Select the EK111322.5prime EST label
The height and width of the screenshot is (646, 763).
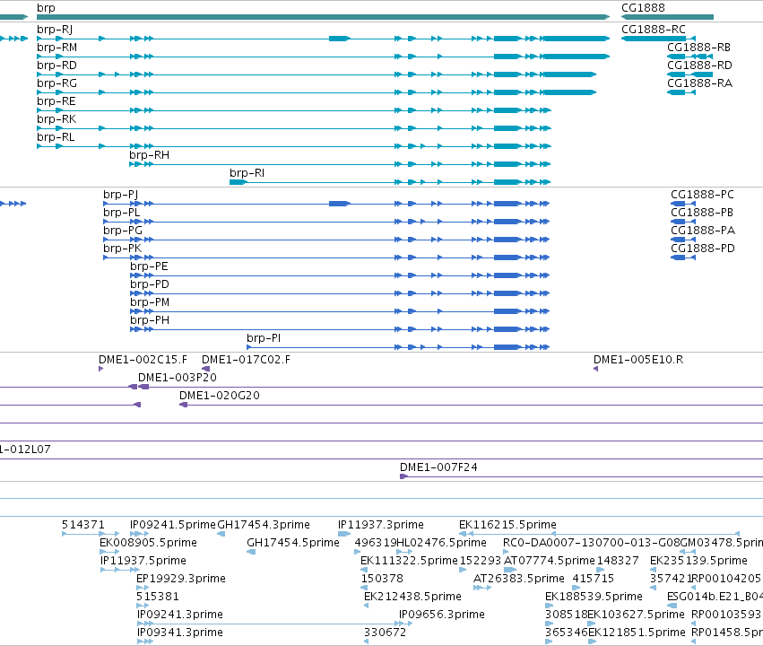409,562
